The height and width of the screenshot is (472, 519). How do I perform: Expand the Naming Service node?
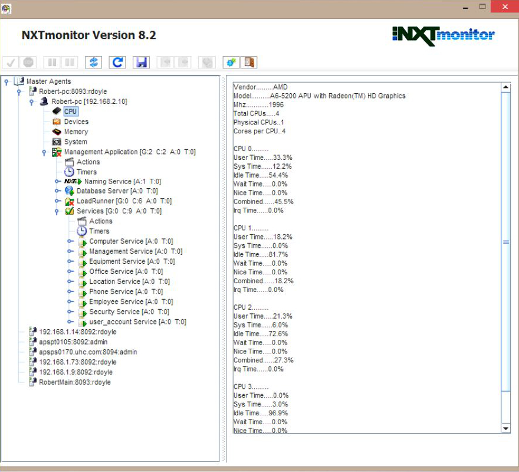click(57, 182)
